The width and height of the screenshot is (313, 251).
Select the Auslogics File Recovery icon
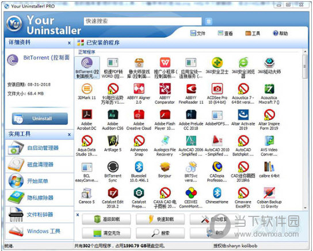click(x=165, y=141)
